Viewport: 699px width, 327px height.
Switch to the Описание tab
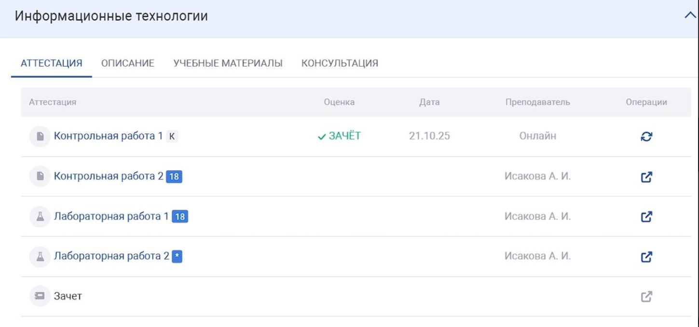128,63
